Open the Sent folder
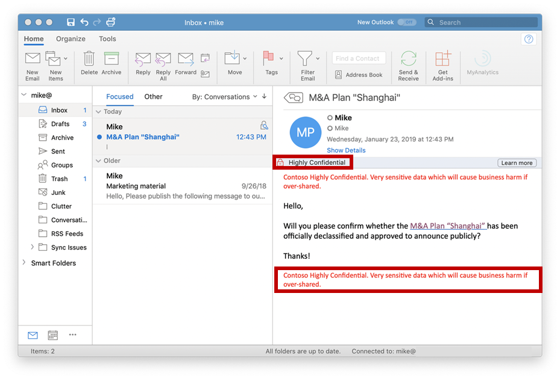560x379 pixels. tap(55, 151)
